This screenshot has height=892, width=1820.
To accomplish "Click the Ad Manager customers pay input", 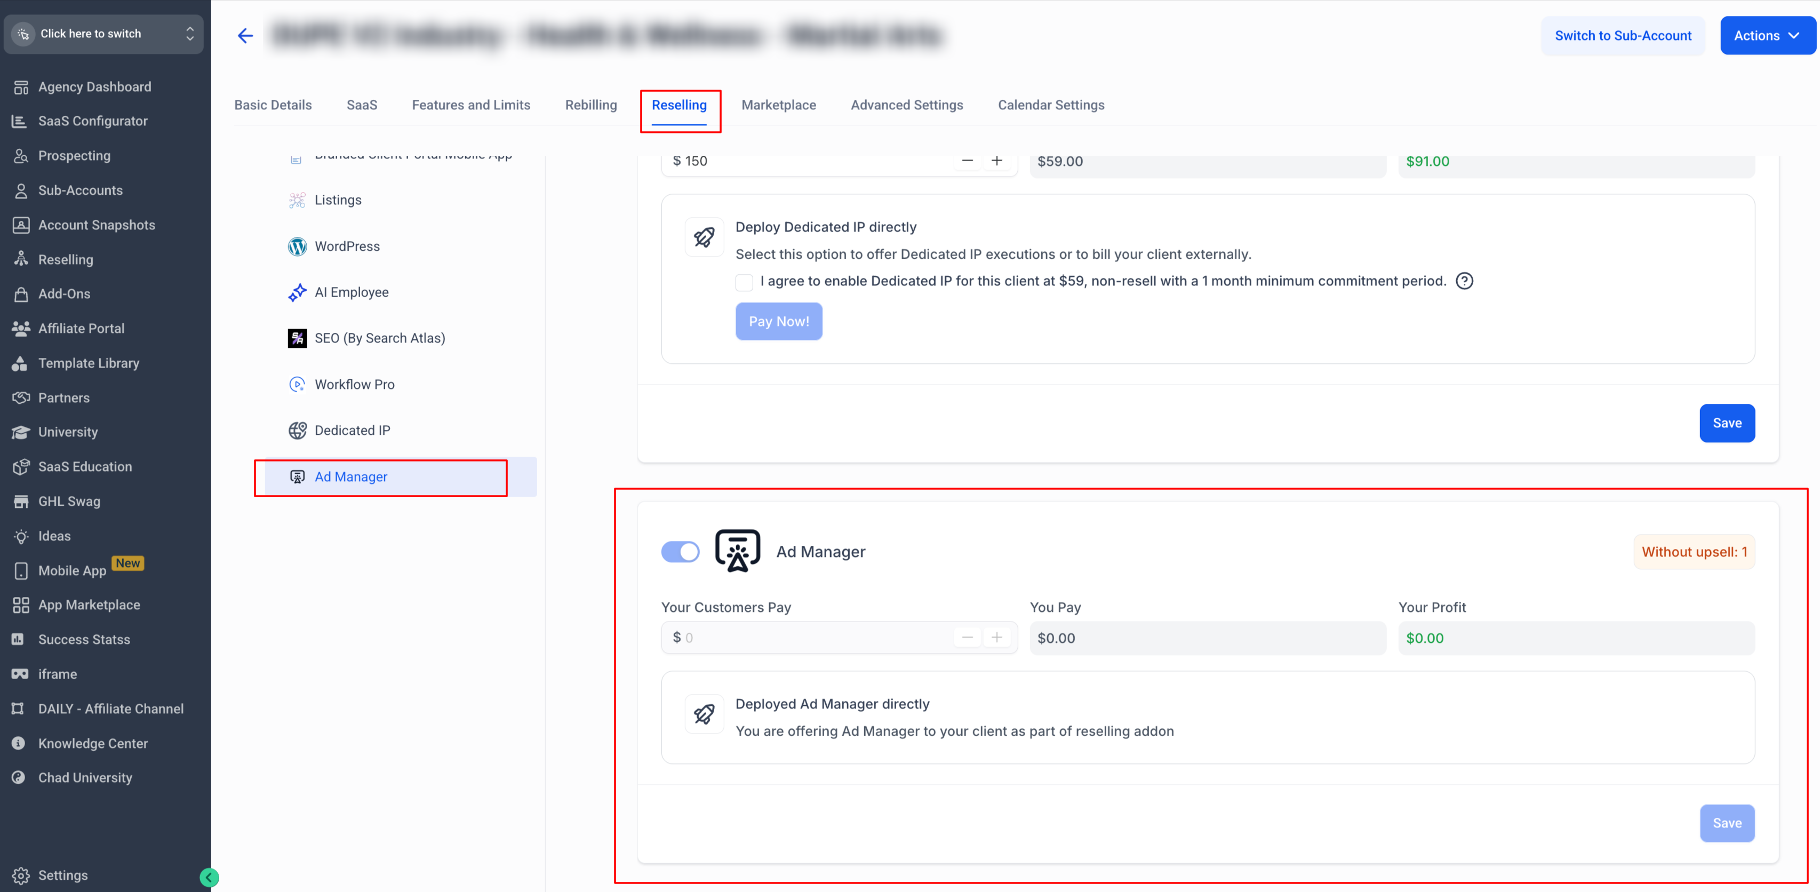I will click(x=812, y=638).
